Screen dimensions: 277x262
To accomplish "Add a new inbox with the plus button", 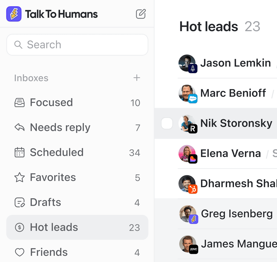I will (x=137, y=78).
